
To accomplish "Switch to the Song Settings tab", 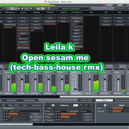I will (x=29, y=100).
